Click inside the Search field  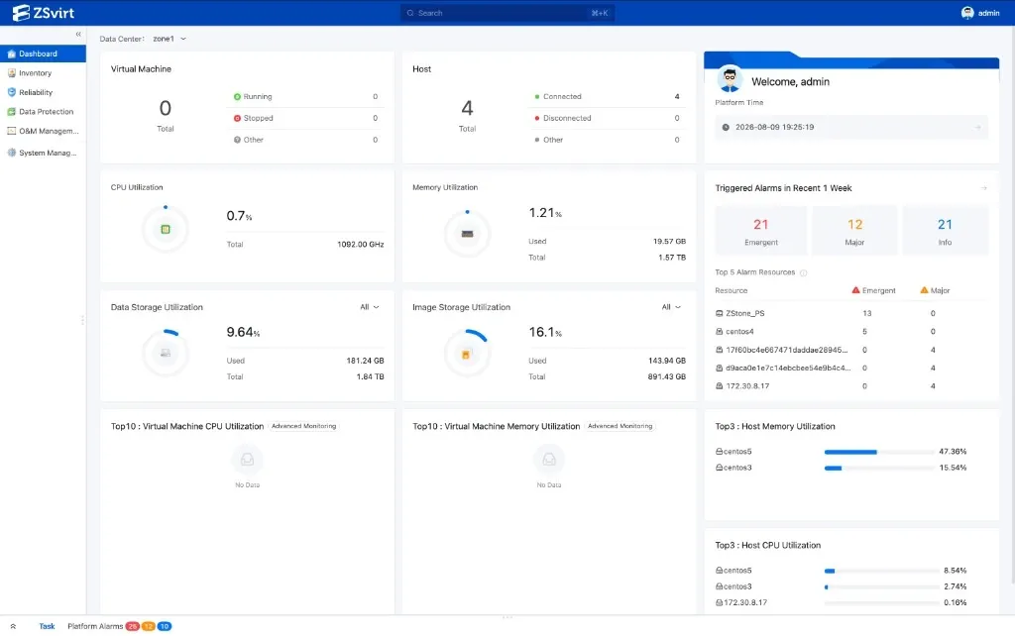coord(507,13)
